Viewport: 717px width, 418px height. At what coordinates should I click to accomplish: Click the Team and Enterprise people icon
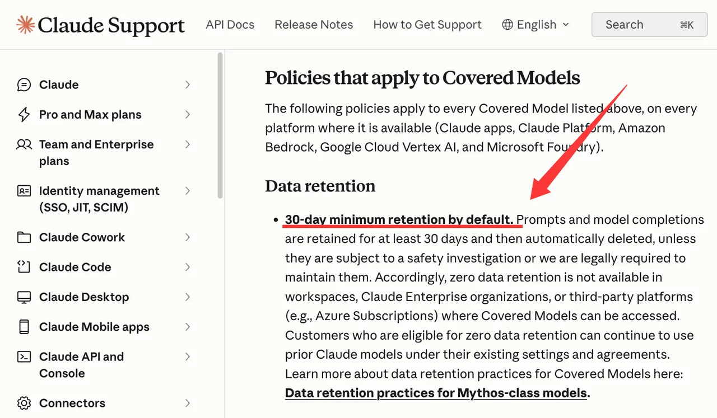(24, 144)
